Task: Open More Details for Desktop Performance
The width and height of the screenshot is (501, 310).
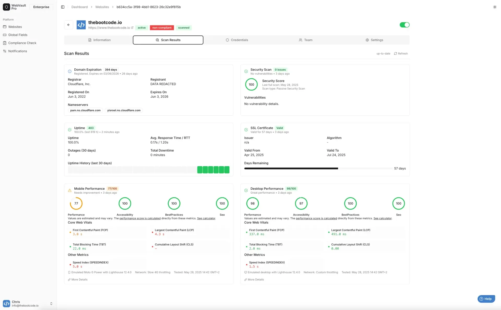Action: coord(254,279)
